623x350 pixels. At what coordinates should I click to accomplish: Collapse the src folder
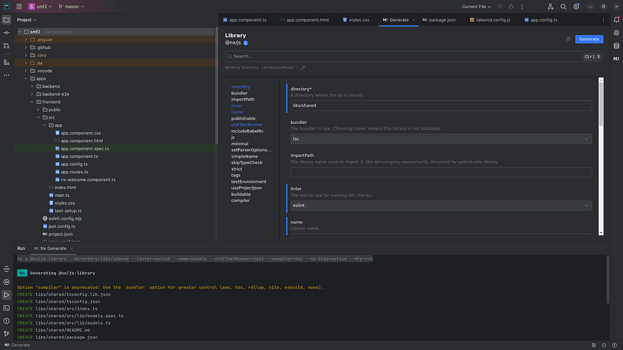click(38, 117)
